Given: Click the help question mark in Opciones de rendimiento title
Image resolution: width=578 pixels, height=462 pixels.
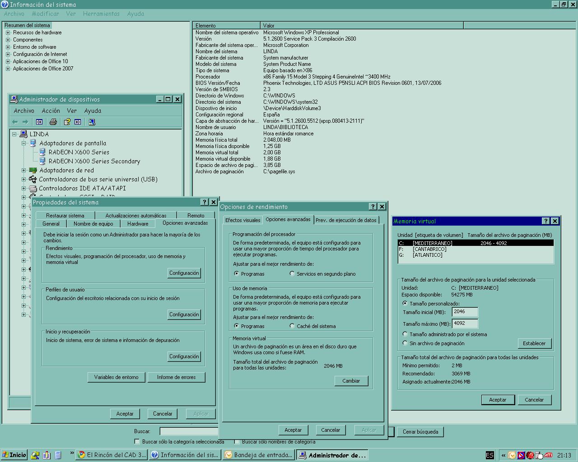Looking at the screenshot, I should tap(373, 207).
